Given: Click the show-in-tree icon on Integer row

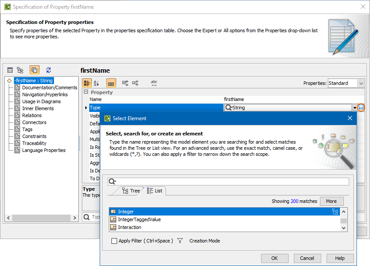Looking at the screenshot, I should (335, 212).
